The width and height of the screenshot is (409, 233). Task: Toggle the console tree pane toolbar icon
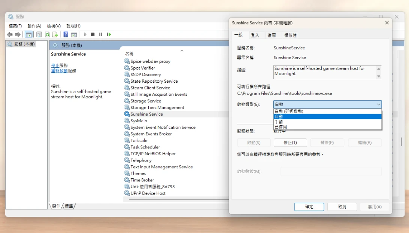click(x=29, y=34)
